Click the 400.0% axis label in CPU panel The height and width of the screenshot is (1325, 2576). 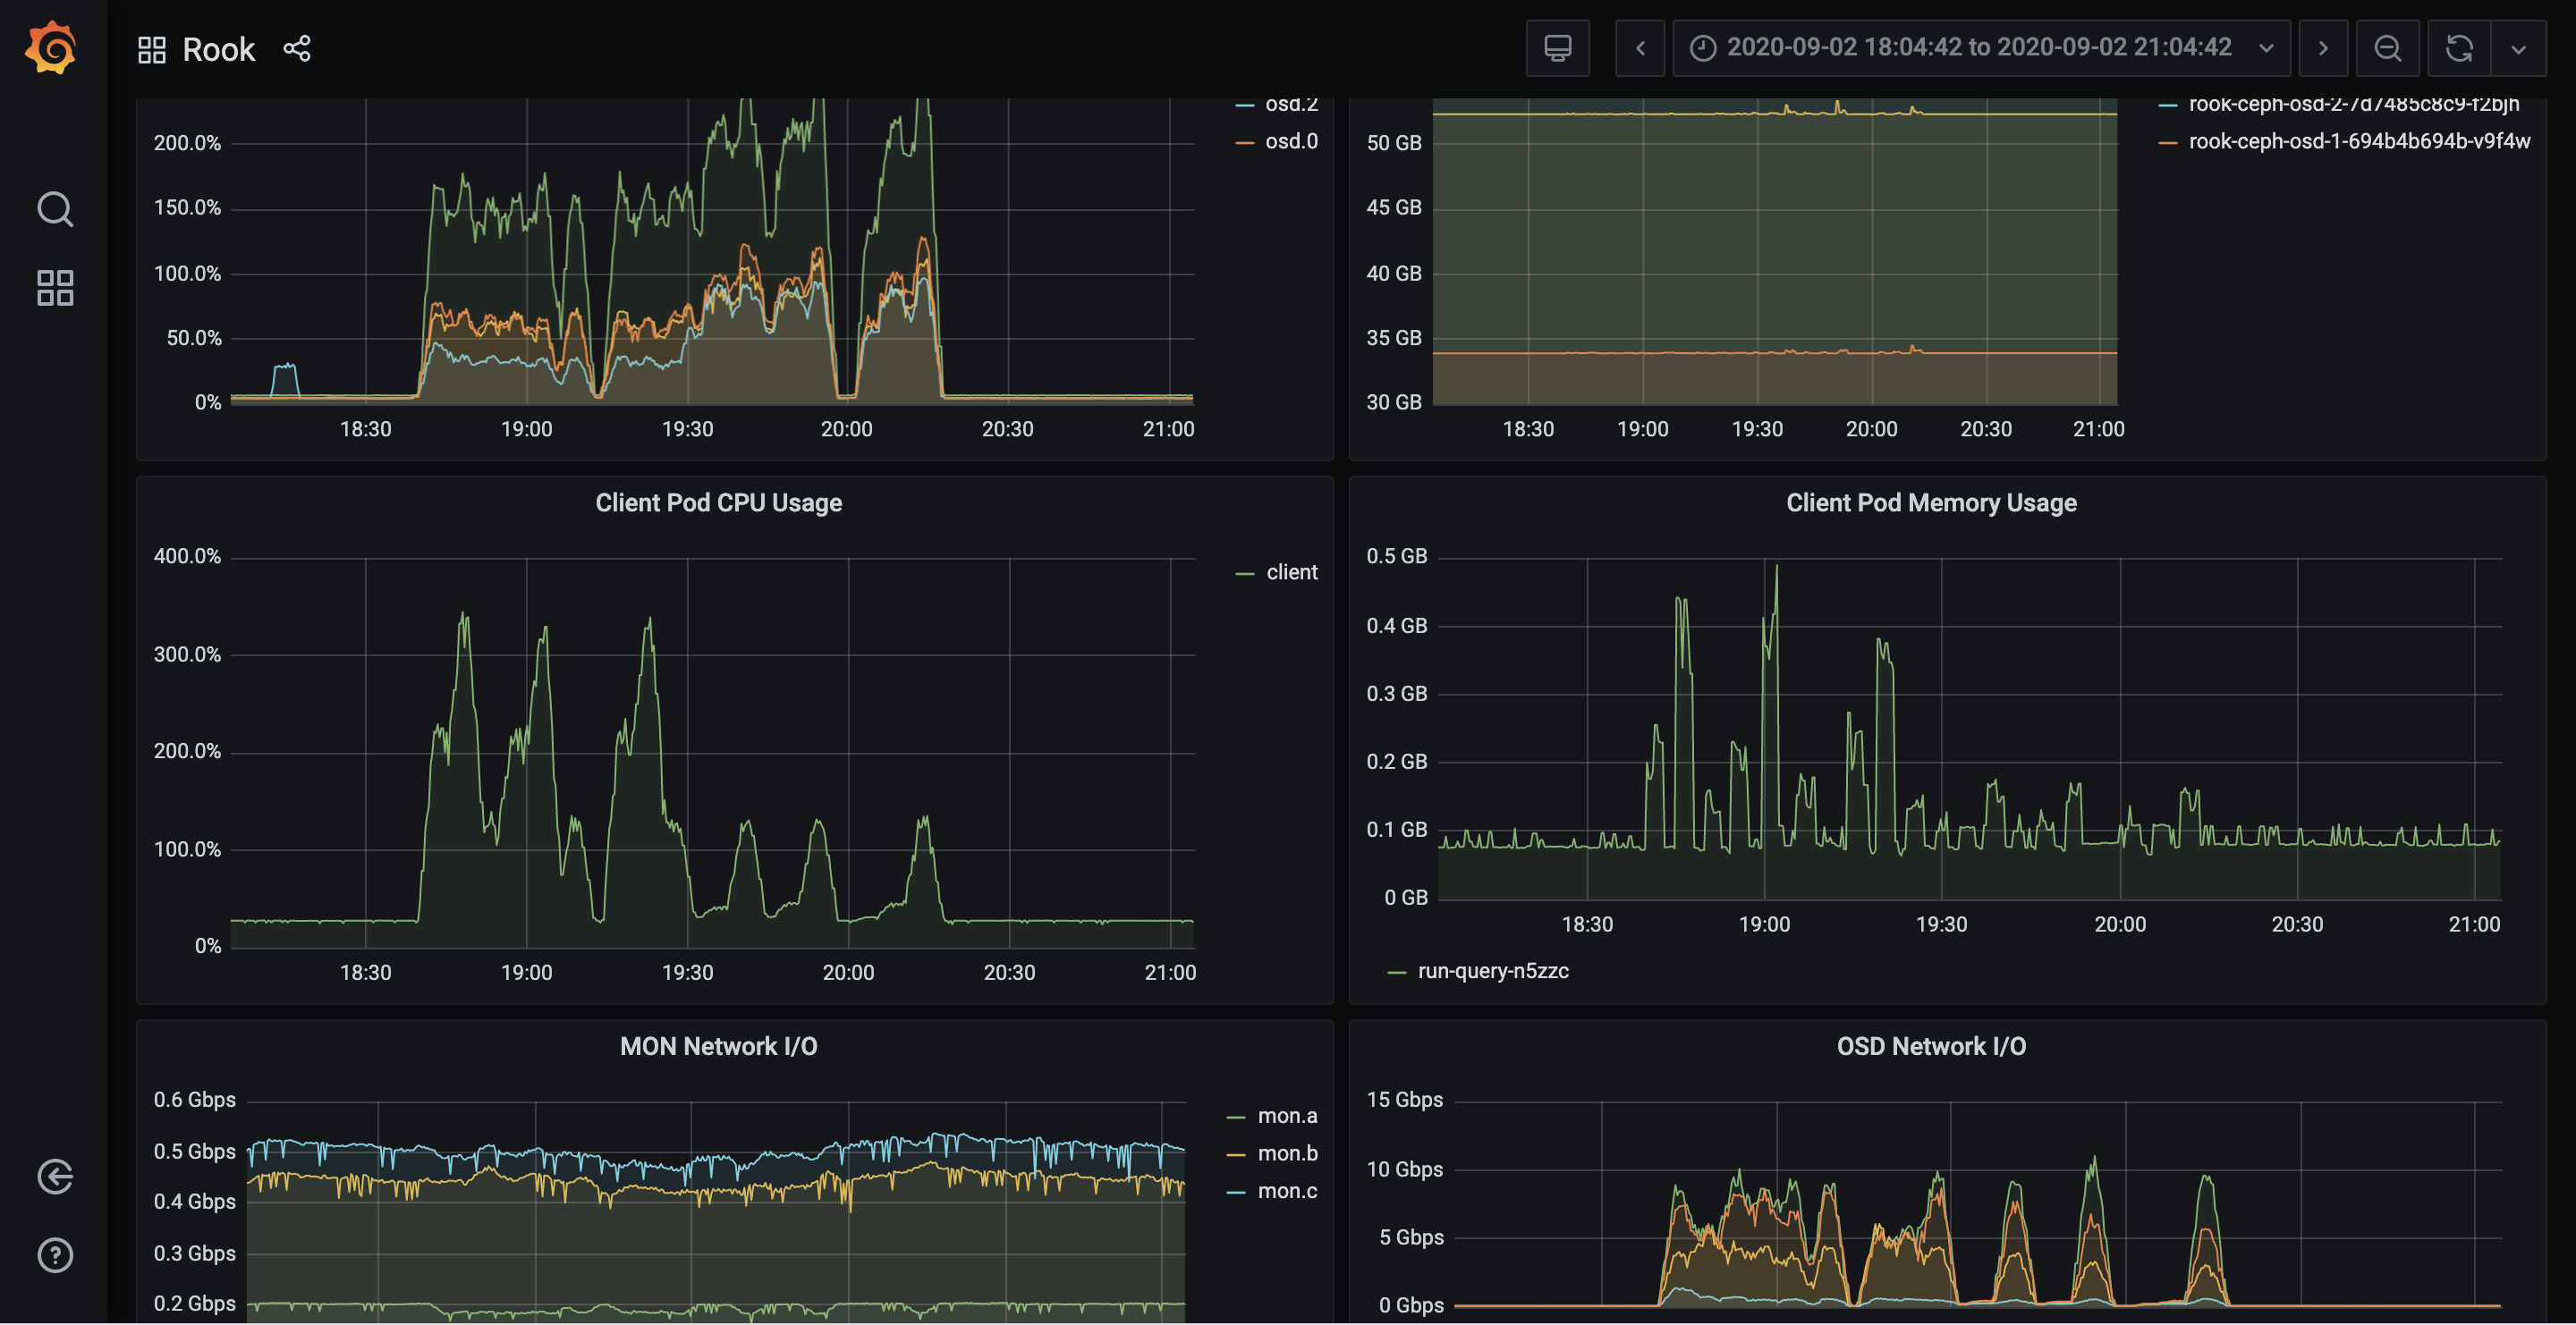point(187,557)
